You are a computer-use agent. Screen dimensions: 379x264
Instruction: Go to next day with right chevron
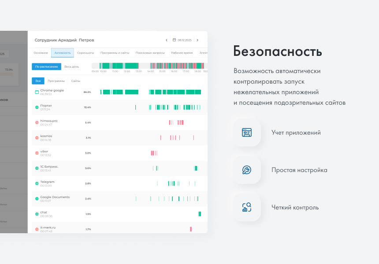[197, 40]
